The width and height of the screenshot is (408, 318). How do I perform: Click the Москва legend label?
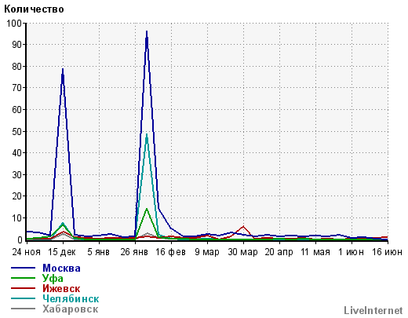click(61, 268)
